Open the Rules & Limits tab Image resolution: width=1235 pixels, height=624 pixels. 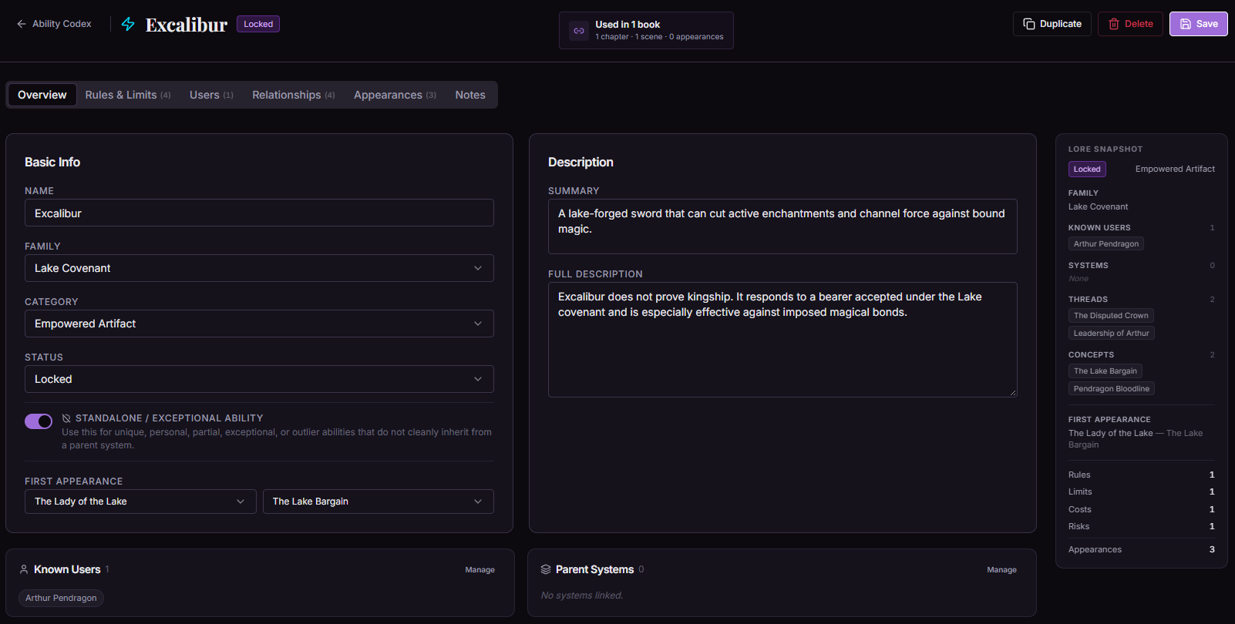[128, 95]
